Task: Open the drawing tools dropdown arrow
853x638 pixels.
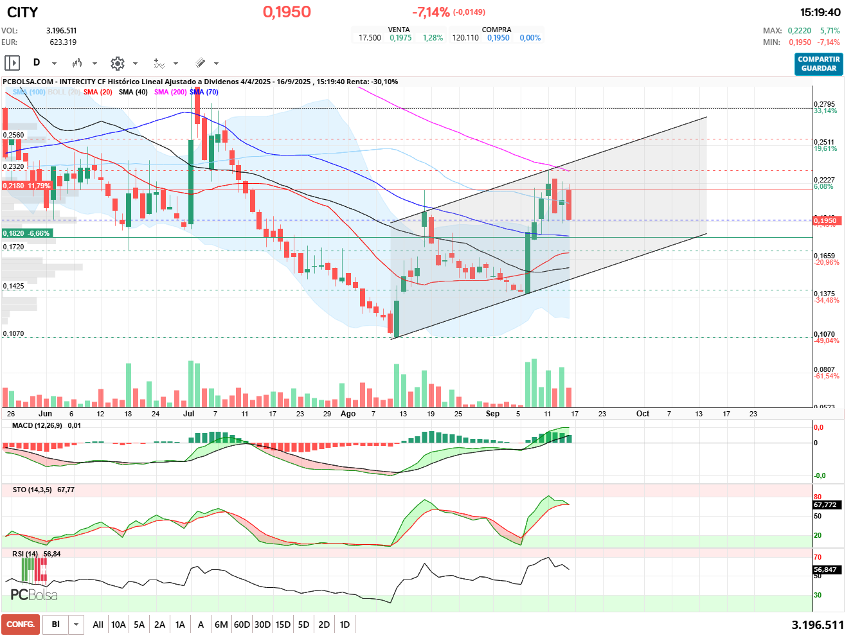Action: coord(216,64)
